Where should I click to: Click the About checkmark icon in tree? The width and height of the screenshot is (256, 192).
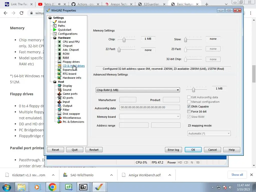pos(55,22)
